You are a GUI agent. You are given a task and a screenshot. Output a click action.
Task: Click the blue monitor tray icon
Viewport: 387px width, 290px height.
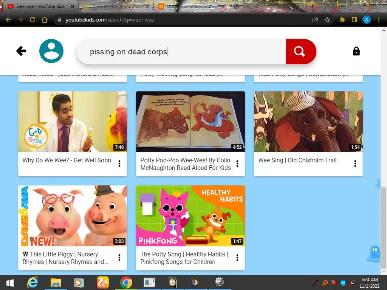click(343, 282)
